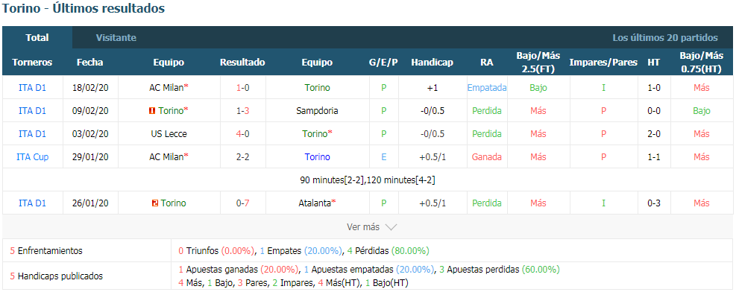Click the Empatada RA value
This screenshot has width=739, height=292.
(x=487, y=88)
